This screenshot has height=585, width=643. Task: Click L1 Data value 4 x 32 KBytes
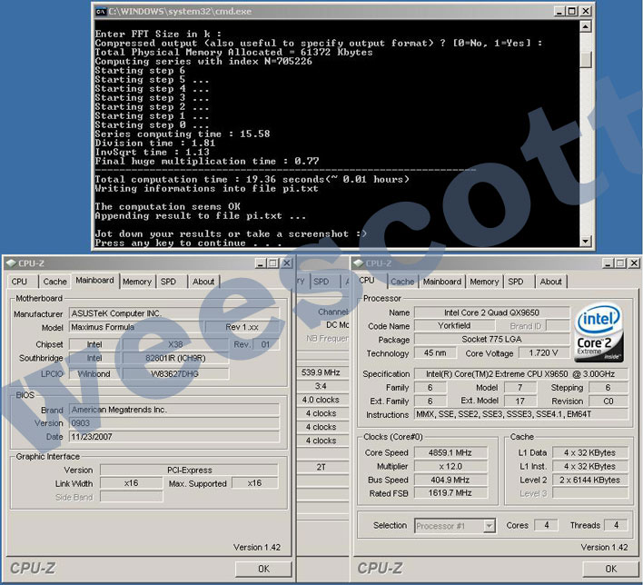(590, 452)
